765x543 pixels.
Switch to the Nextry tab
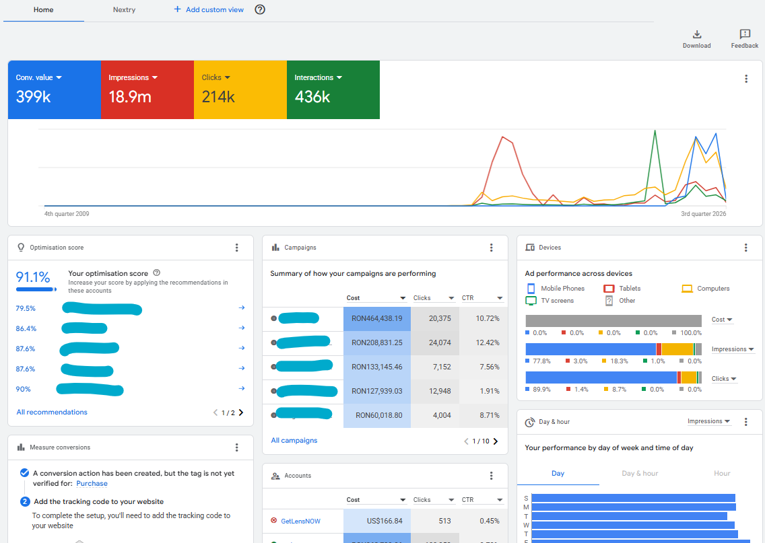tap(124, 9)
